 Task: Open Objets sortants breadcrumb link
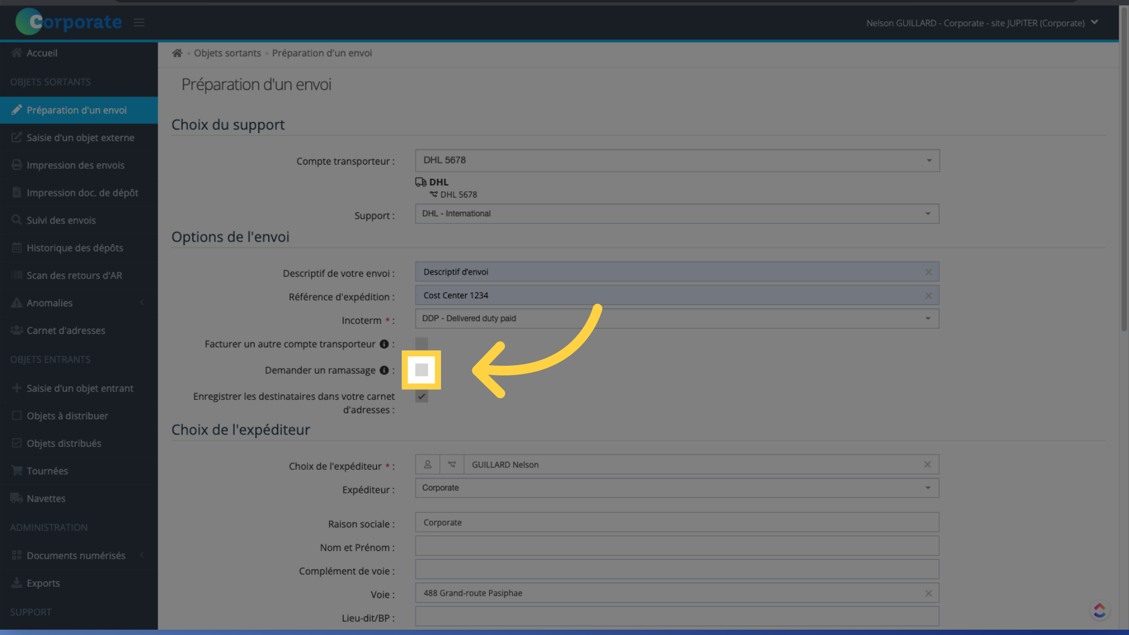click(x=228, y=53)
